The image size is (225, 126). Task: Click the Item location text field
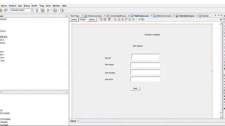click(145, 72)
